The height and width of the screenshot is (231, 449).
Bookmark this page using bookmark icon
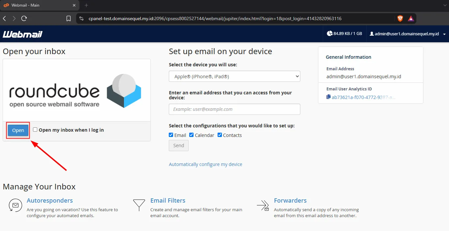(69, 18)
